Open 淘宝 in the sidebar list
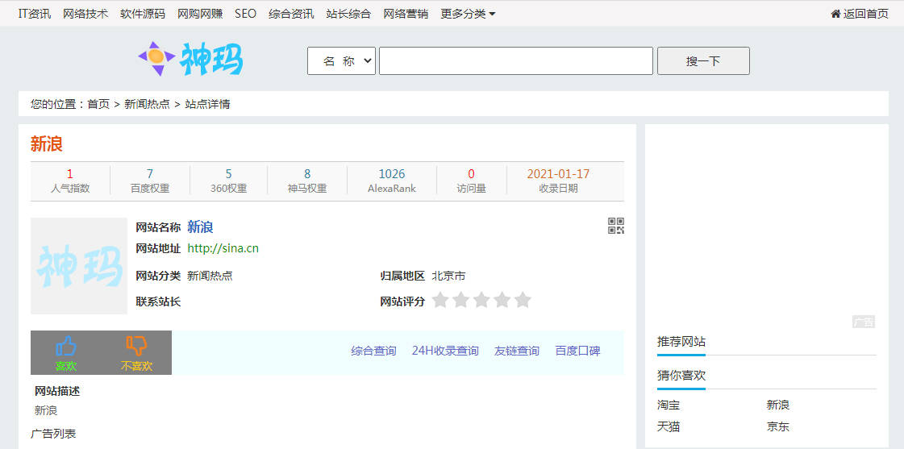Screen dimensions: 904x449 pos(669,405)
